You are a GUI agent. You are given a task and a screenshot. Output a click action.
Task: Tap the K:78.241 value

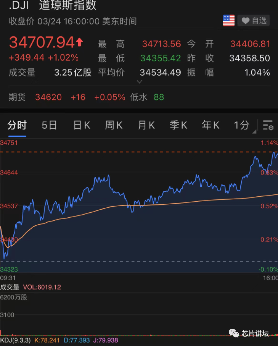coord(47,340)
